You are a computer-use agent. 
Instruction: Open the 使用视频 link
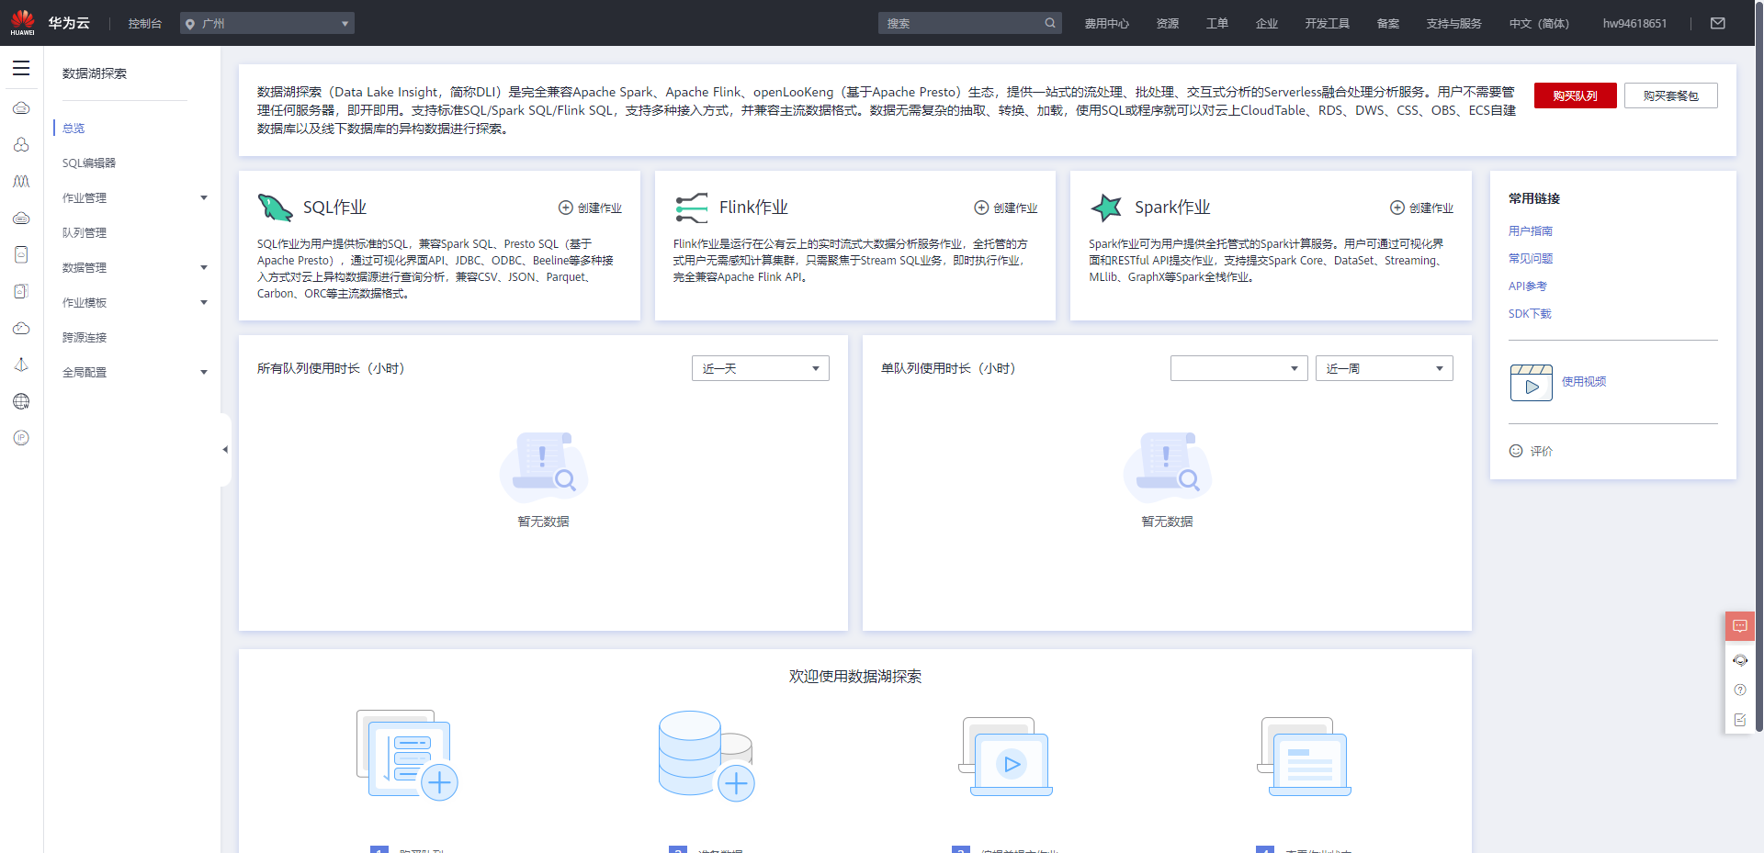pos(1584,381)
